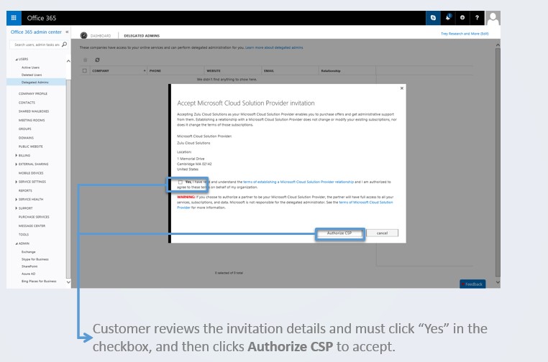Open MESSAGE CENTER menu item
Screen dimensions: 548x362
[32, 226]
